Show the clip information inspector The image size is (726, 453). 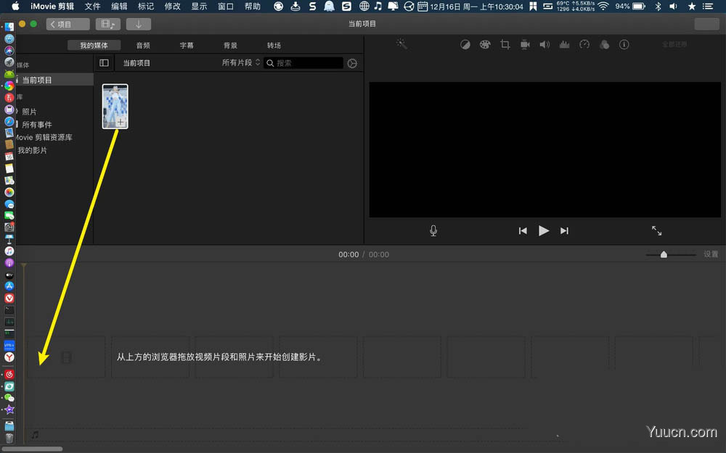coord(624,44)
